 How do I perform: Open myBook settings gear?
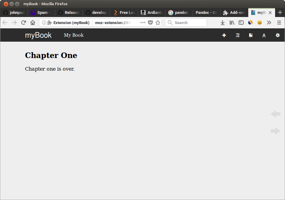pyautogui.click(x=278, y=35)
